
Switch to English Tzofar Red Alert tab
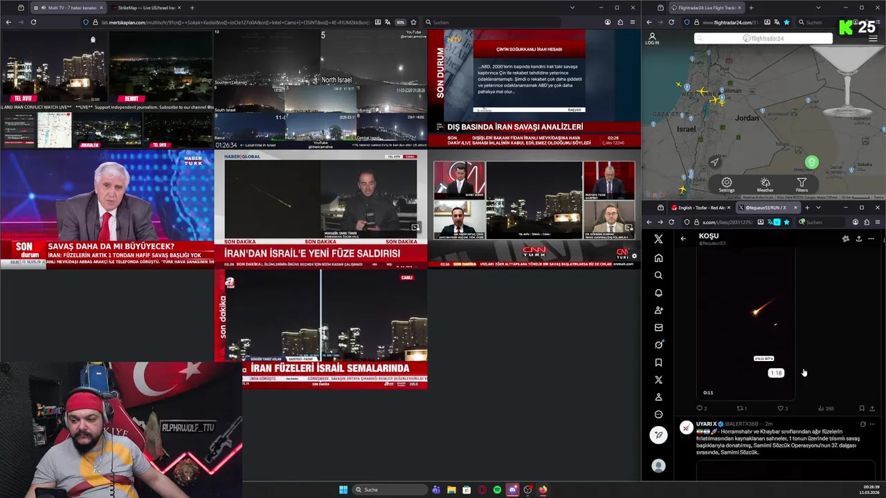click(x=700, y=207)
